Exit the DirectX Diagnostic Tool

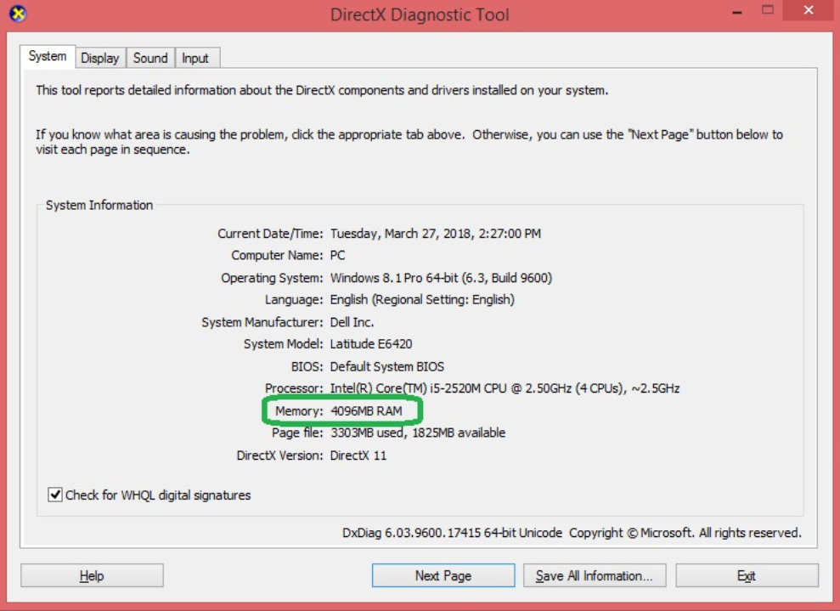(747, 575)
